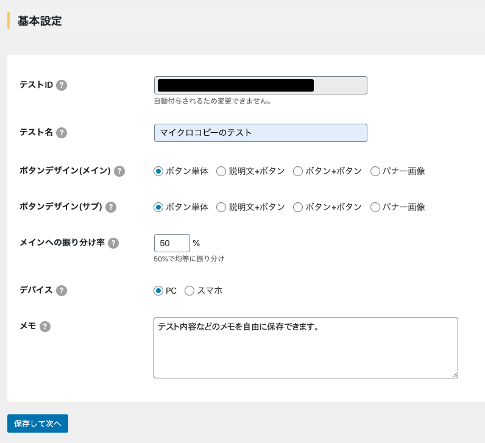The image size is (485, 443).
Task: Click help icon next to メインへの振り分け率
Action: (x=113, y=243)
